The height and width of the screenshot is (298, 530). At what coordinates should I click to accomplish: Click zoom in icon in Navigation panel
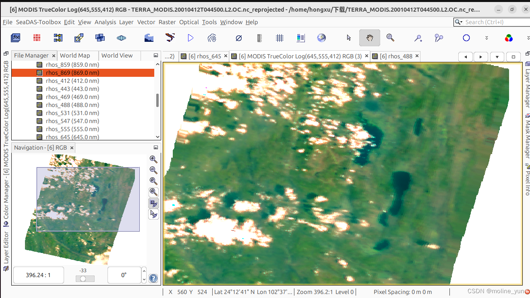pos(153,159)
